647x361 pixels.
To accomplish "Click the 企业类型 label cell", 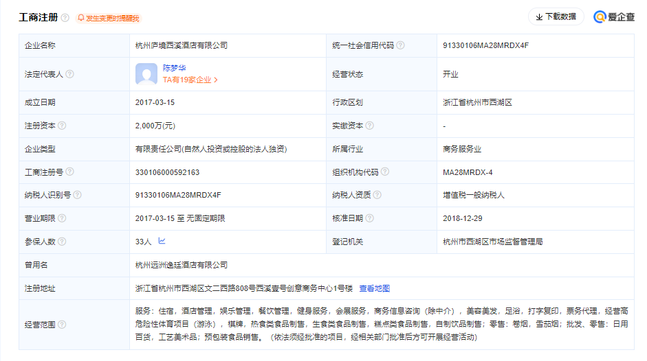I will [x=74, y=149].
